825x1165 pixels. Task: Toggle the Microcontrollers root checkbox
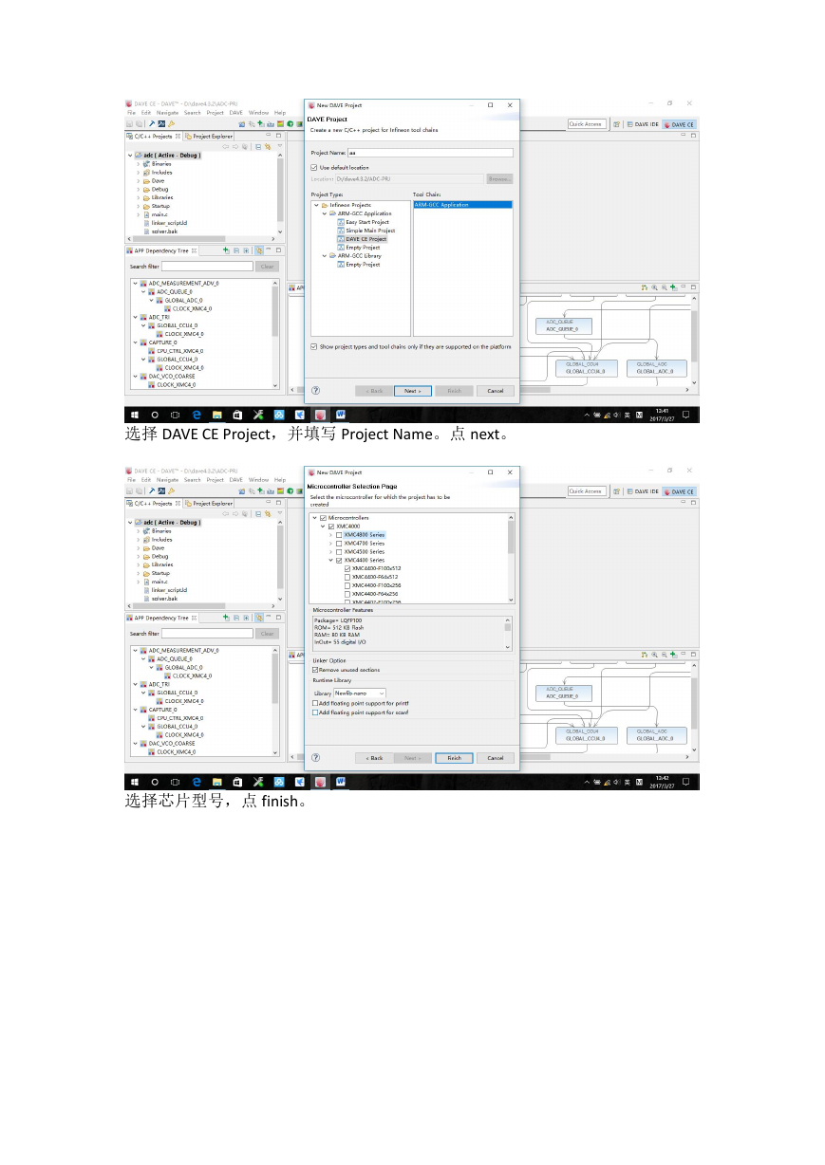pyautogui.click(x=323, y=517)
